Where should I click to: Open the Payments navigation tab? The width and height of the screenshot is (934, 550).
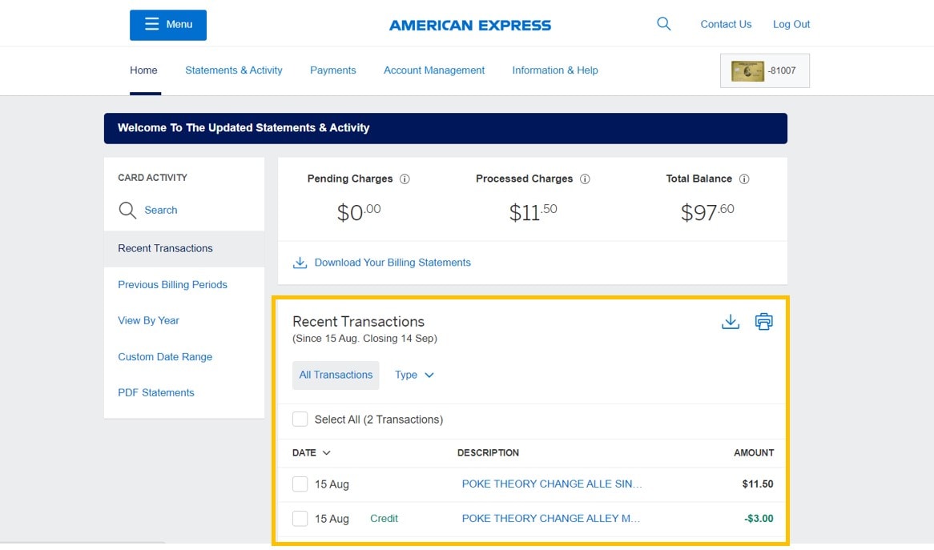332,70
